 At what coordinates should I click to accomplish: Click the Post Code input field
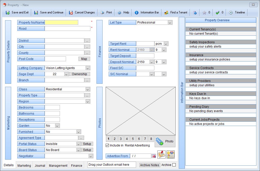(55, 59)
